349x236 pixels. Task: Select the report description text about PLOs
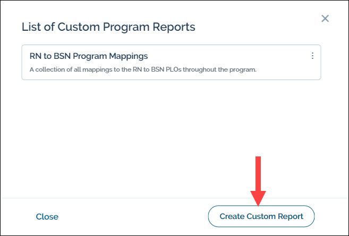click(143, 69)
